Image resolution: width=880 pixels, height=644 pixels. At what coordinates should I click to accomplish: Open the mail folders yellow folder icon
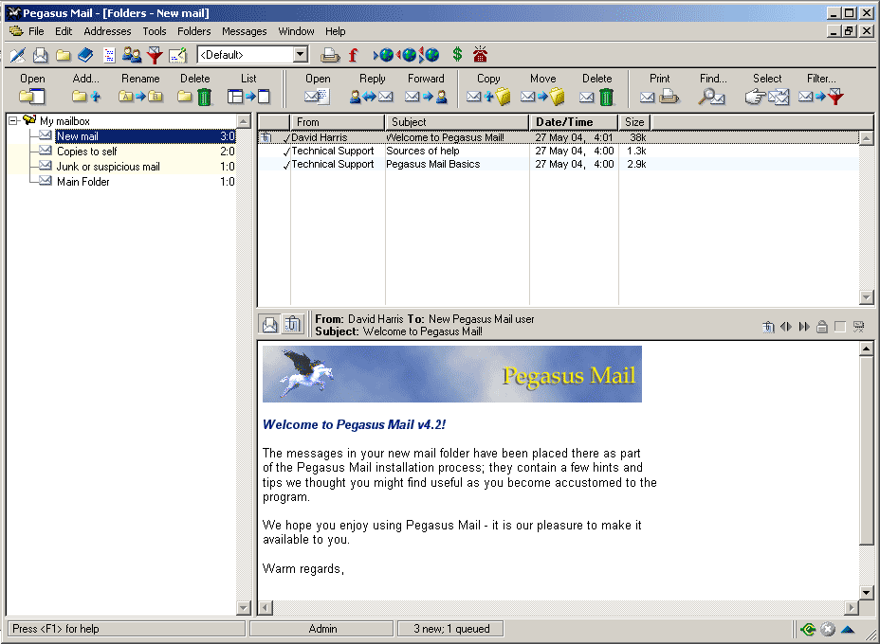click(64, 55)
